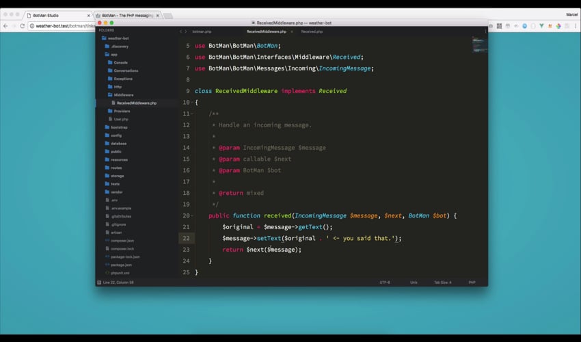Click the weather-bot.test address bar
The width and height of the screenshot is (581, 342).
(62, 26)
